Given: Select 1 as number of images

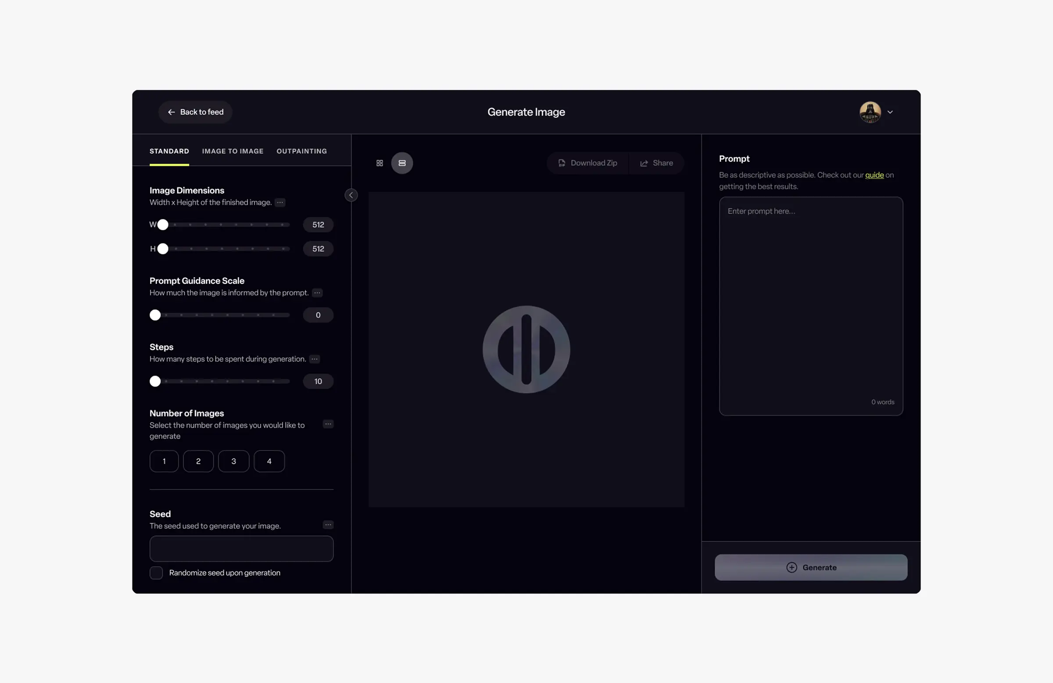Looking at the screenshot, I should [164, 461].
